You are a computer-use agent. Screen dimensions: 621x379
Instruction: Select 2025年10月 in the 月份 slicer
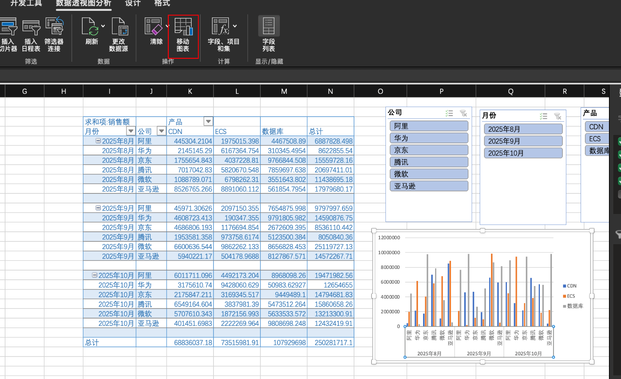tap(523, 153)
